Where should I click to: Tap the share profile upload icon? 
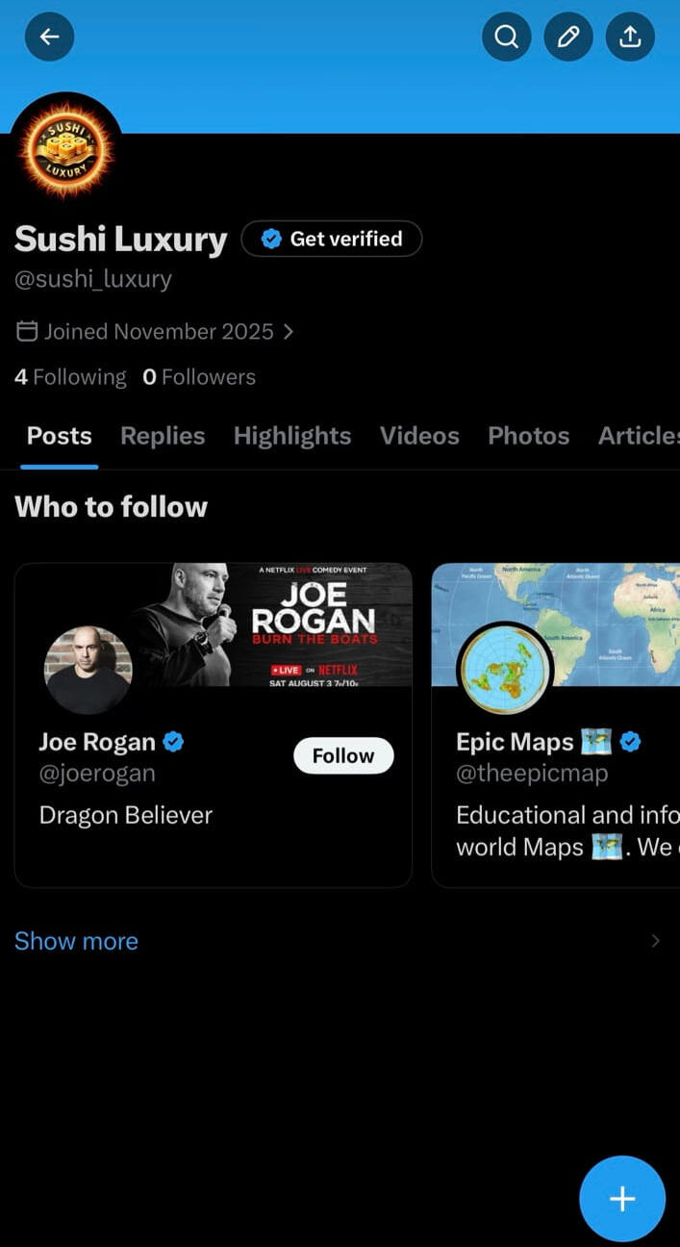630,38
